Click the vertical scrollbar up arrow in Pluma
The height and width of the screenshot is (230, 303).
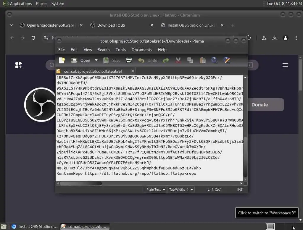click(x=245, y=77)
